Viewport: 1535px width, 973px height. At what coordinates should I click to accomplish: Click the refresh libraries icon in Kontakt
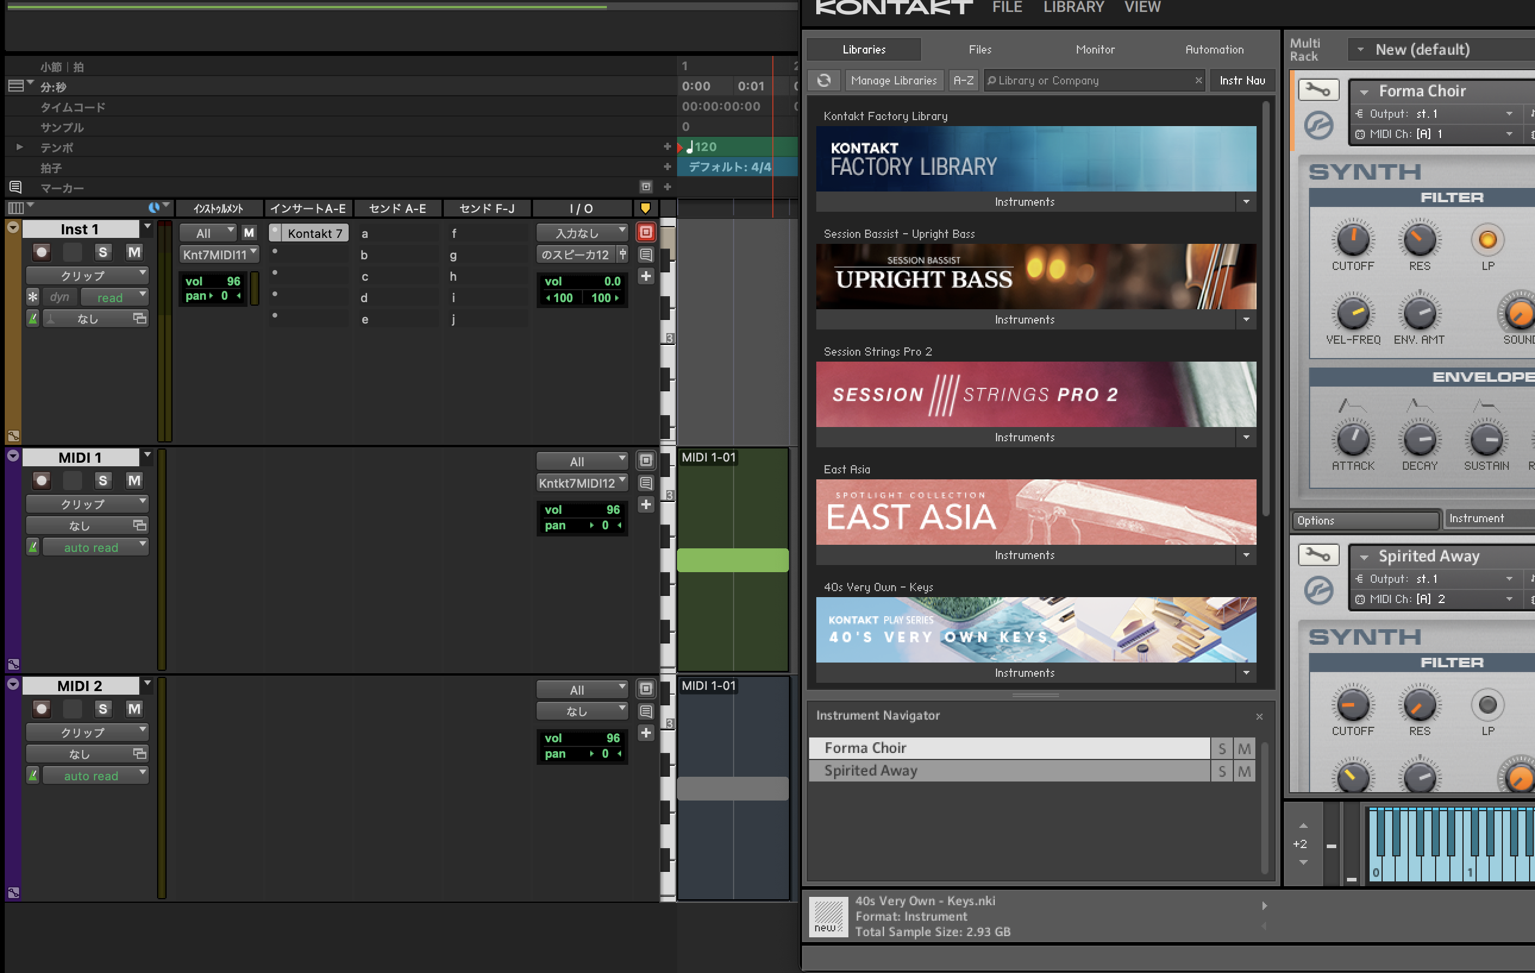[823, 80]
